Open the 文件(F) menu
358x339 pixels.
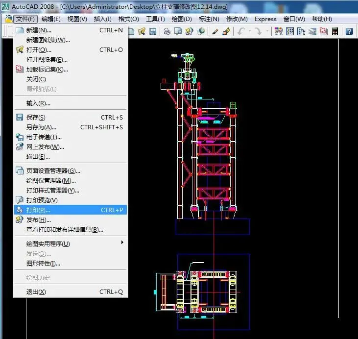(x=25, y=19)
